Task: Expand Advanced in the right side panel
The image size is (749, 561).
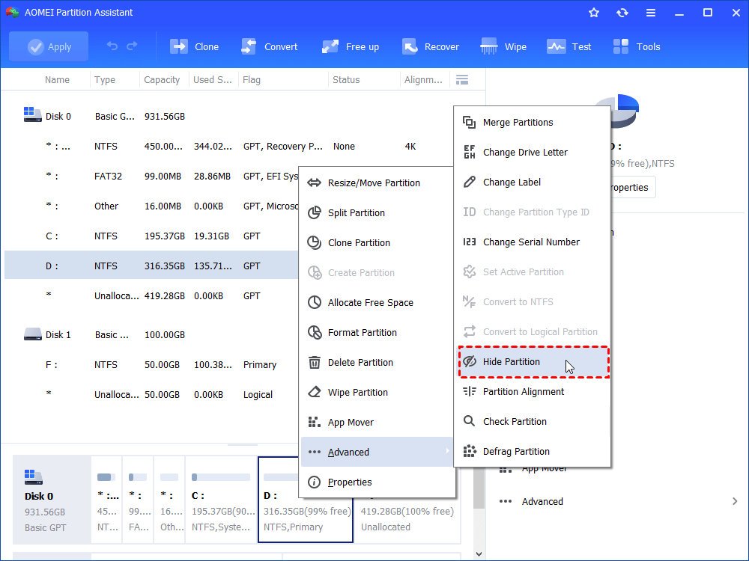Action: 617,501
